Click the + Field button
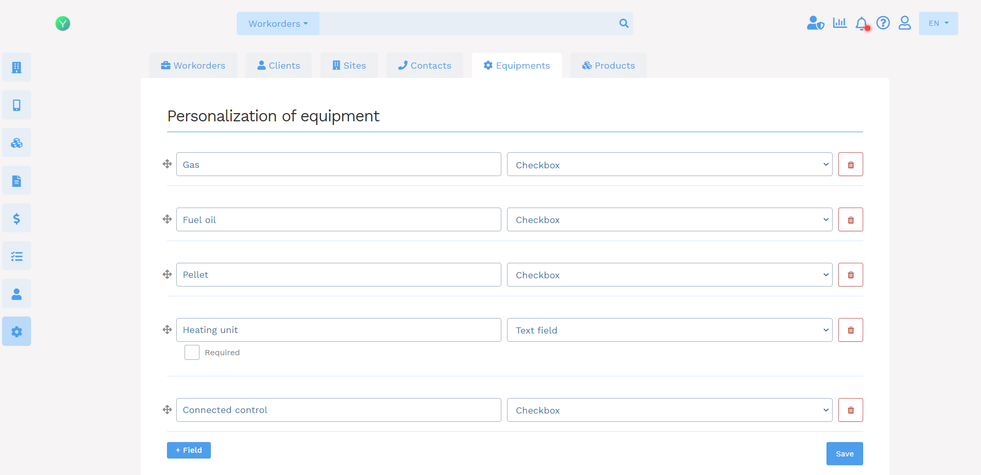 click(x=189, y=450)
